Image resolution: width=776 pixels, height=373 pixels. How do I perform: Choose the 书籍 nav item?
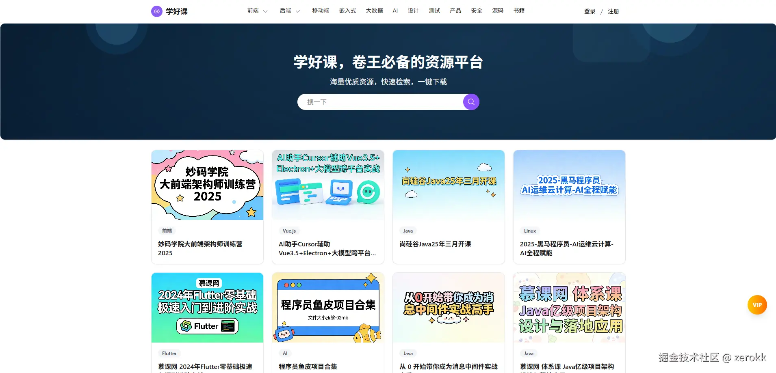point(519,11)
